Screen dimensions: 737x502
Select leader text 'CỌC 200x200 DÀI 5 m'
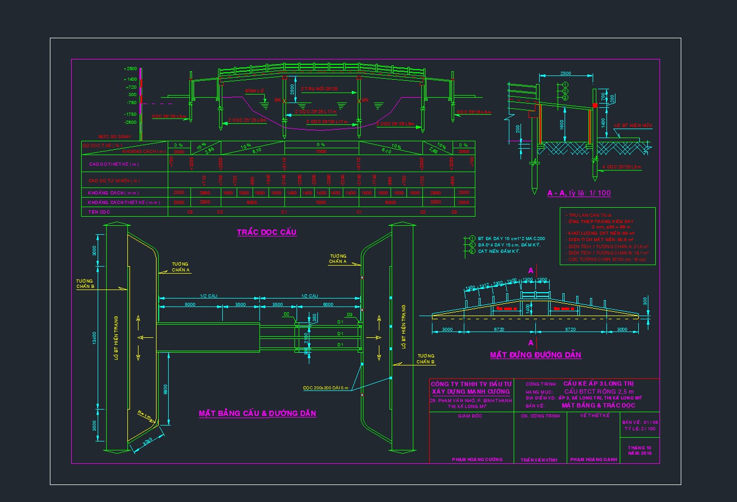pos(326,388)
